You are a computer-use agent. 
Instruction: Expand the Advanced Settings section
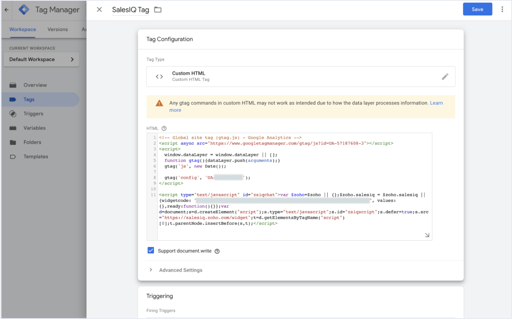coord(176,270)
